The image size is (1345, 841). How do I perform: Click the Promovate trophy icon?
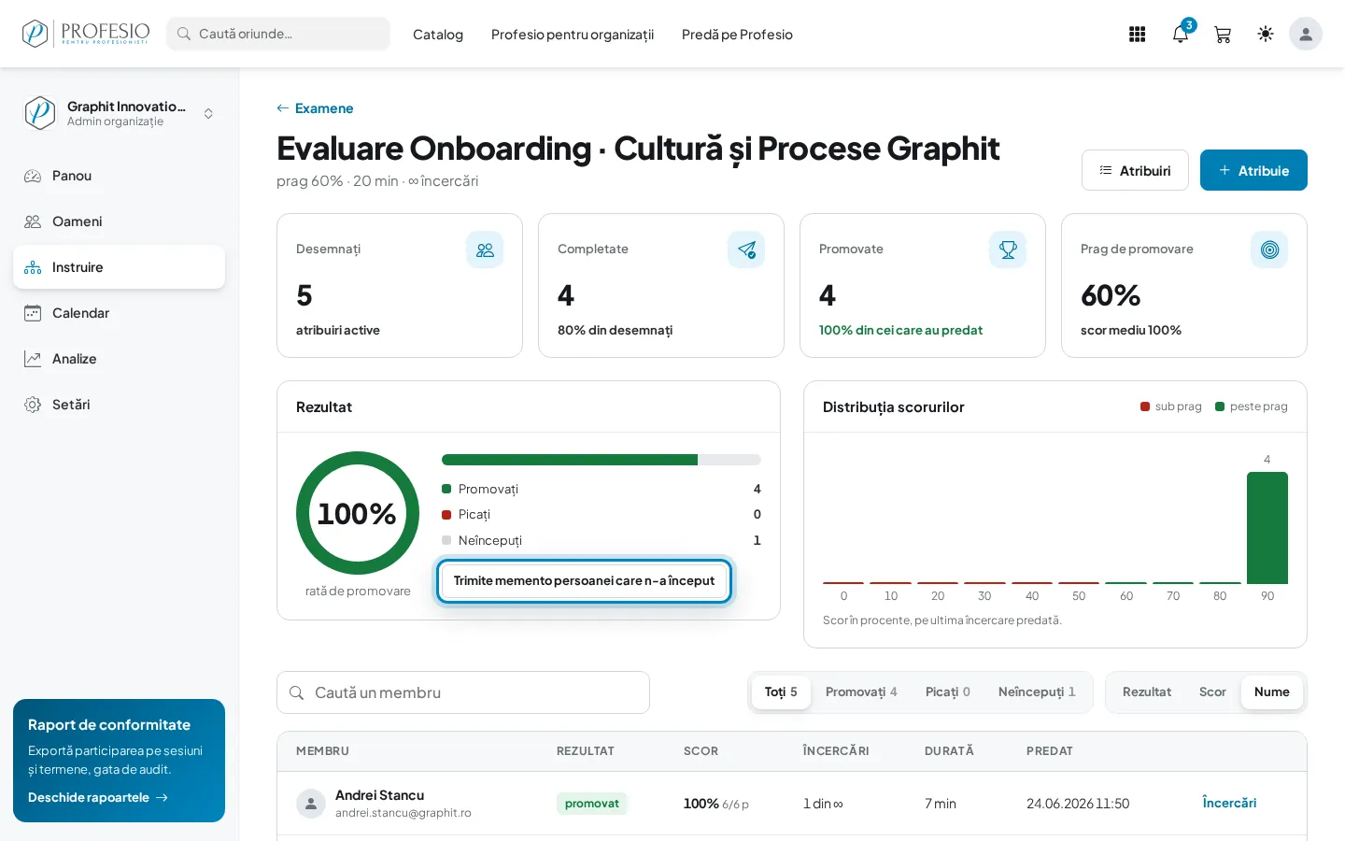click(1008, 249)
